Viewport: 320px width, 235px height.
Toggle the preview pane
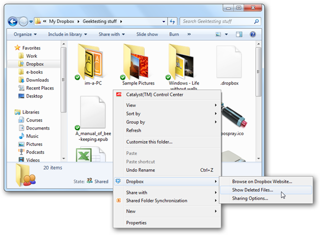(239, 34)
